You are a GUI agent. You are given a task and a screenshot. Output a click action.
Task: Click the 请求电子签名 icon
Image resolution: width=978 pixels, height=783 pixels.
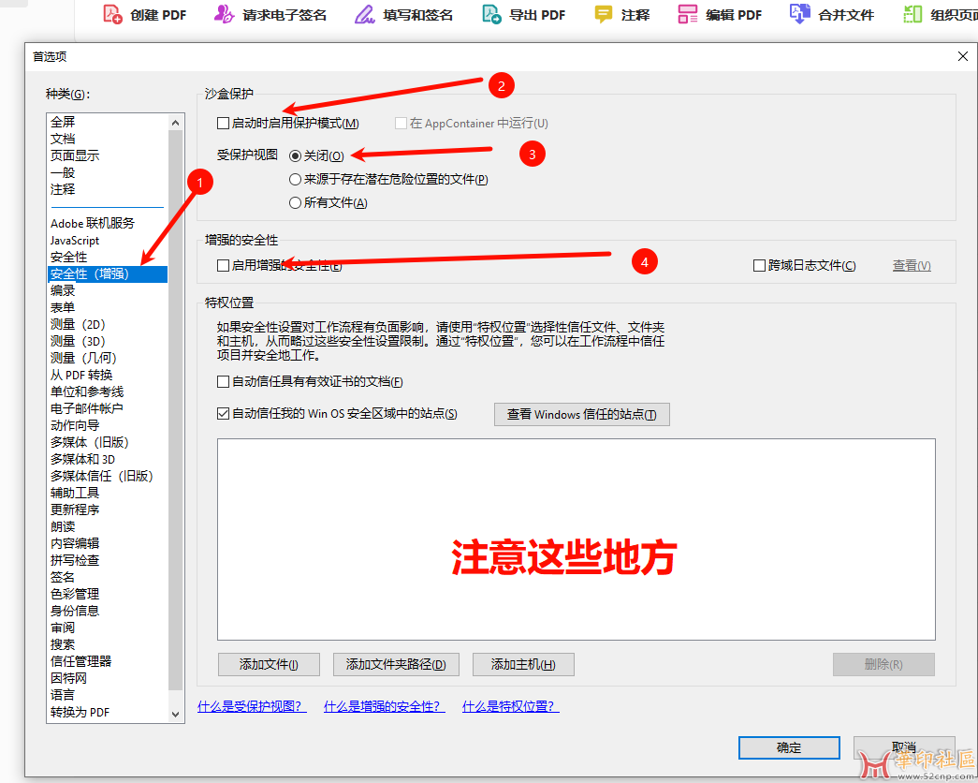(224, 14)
